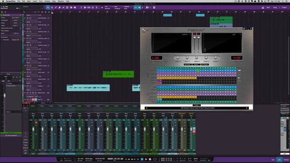Open the Edit menu

pyautogui.click(x=24, y=1)
